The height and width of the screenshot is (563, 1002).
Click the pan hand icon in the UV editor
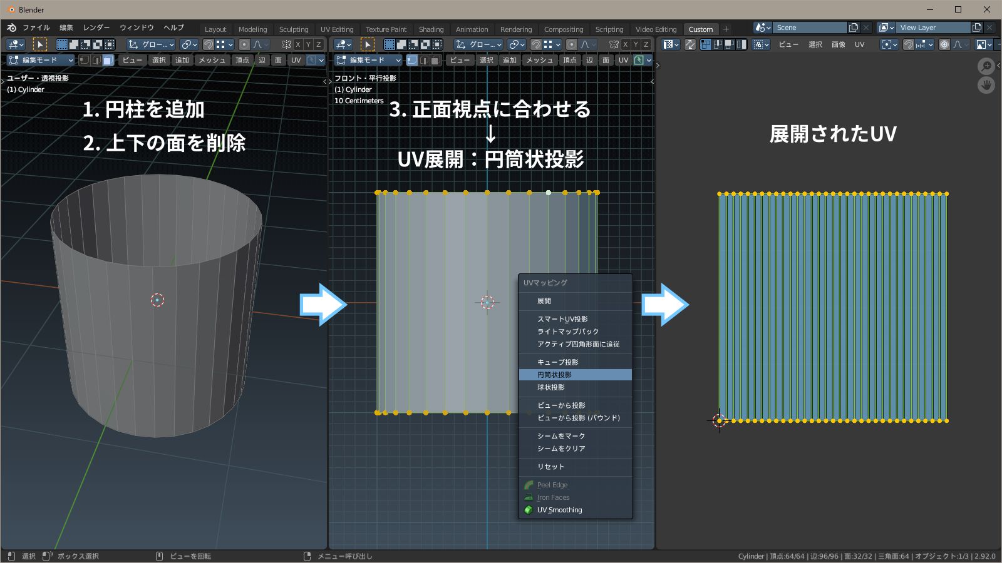coord(986,86)
